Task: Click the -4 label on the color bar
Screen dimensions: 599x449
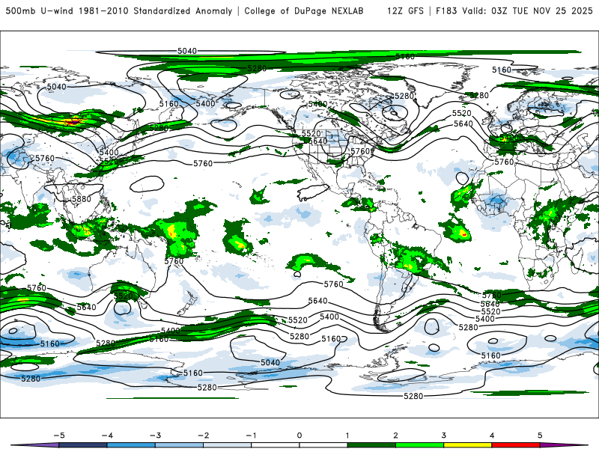Action: tap(107, 436)
